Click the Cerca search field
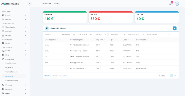Viewport: 185px width, 96px height. tap(52, 34)
